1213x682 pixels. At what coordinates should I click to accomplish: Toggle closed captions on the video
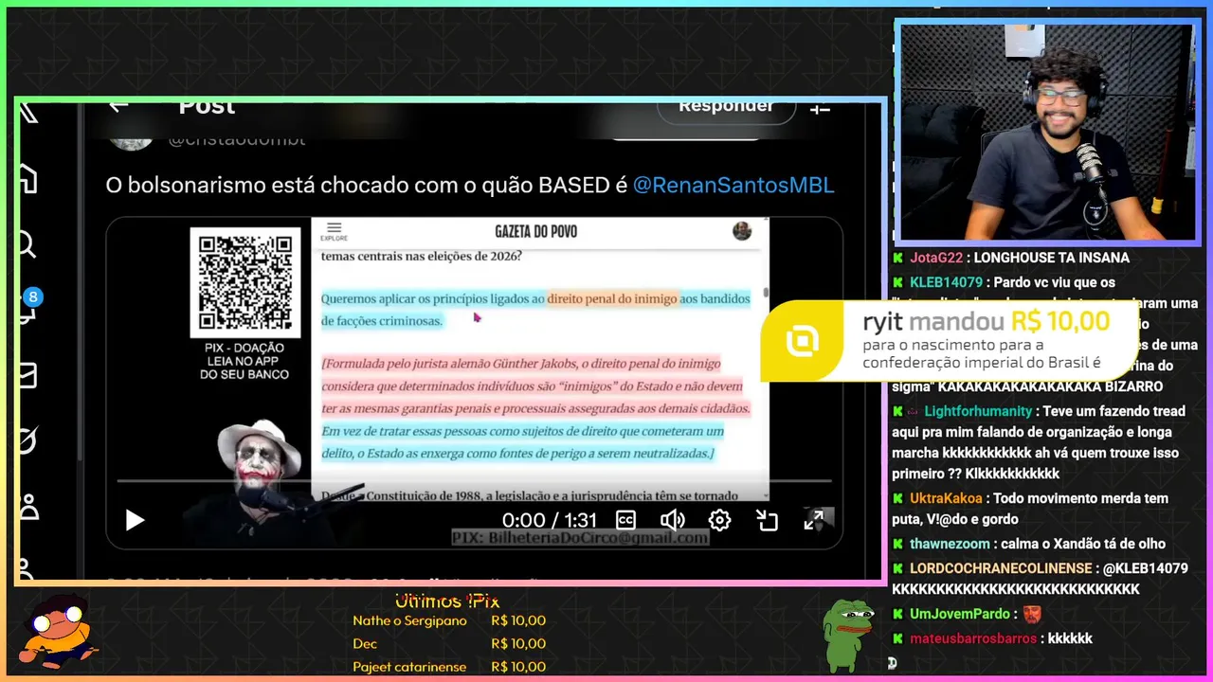click(625, 520)
